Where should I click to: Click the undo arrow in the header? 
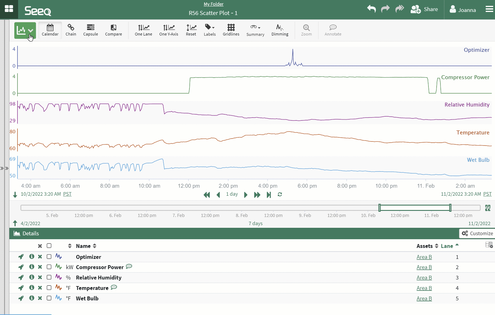[371, 9]
